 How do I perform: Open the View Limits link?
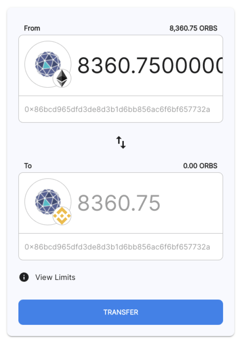coord(56,277)
